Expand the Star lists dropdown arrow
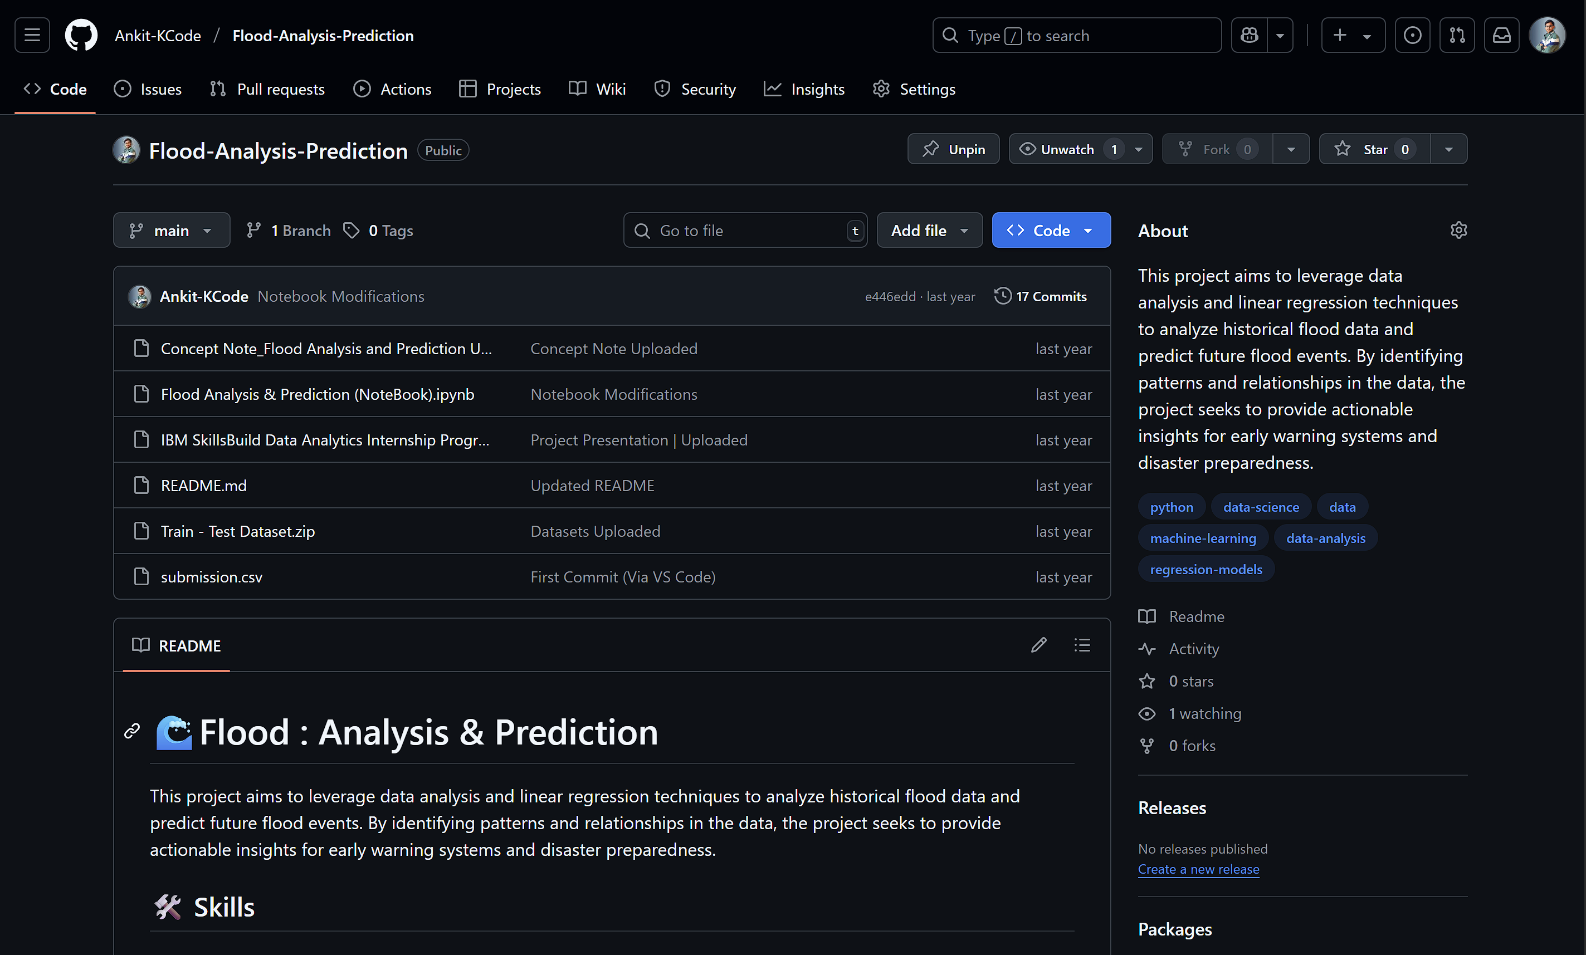Viewport: 1586px width, 955px height. [x=1449, y=149]
